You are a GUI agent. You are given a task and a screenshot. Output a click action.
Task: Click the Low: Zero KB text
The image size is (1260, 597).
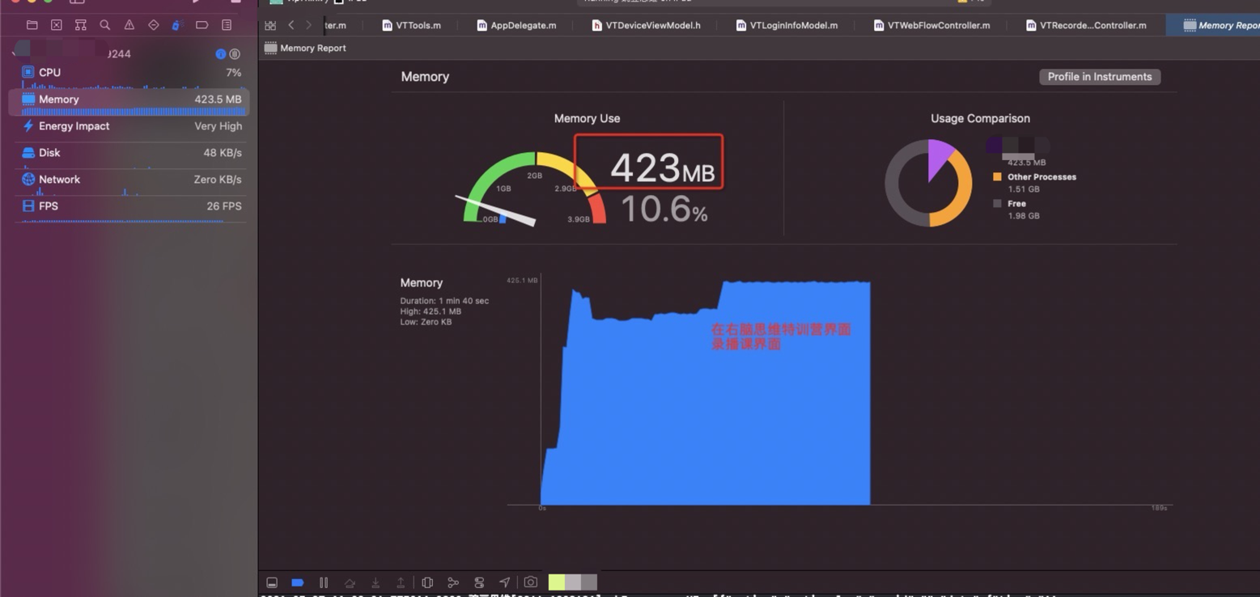click(426, 322)
